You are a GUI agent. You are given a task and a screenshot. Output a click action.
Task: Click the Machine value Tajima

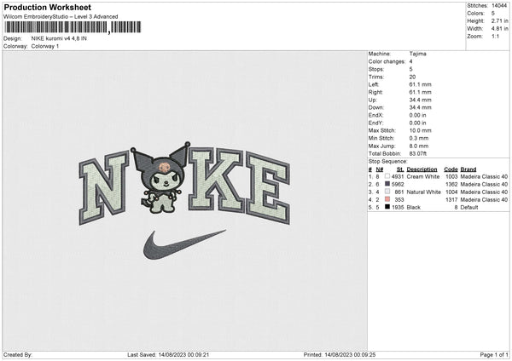point(417,54)
